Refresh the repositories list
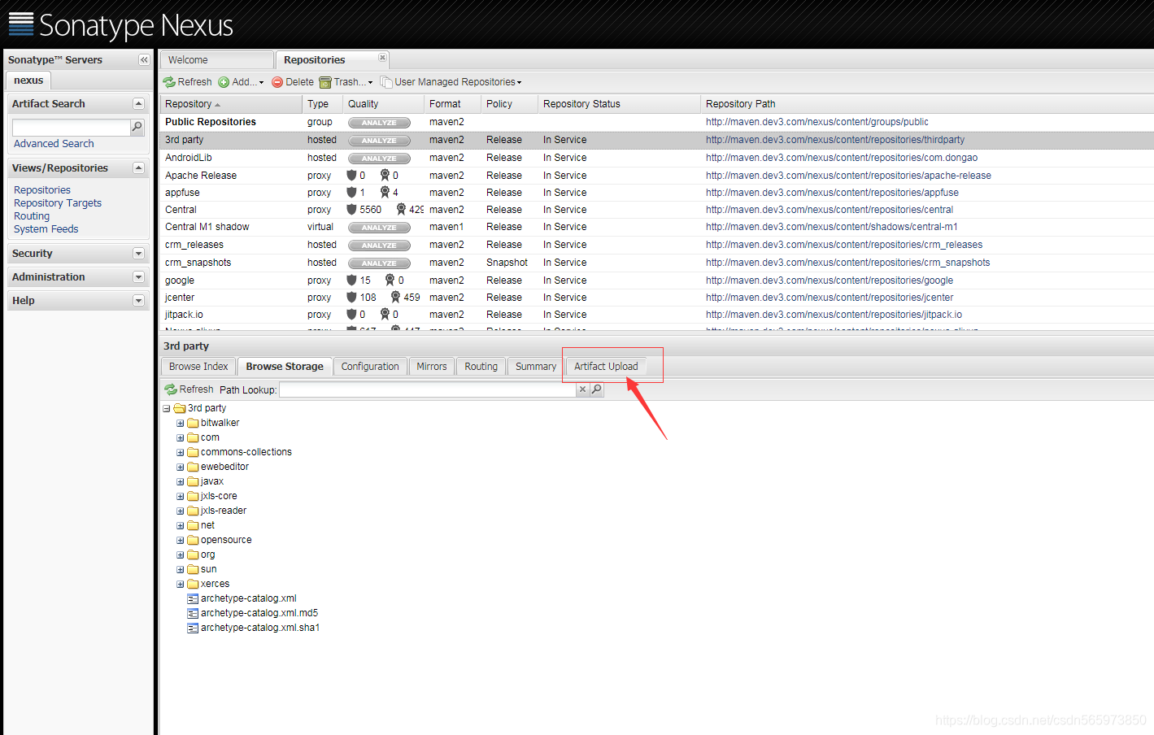The width and height of the screenshot is (1154, 735). click(x=187, y=82)
